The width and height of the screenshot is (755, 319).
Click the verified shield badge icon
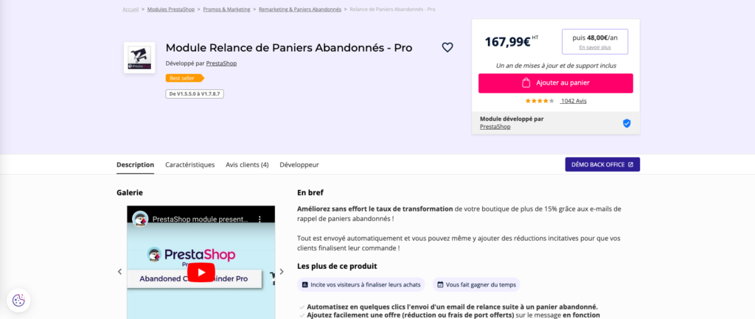(x=627, y=123)
